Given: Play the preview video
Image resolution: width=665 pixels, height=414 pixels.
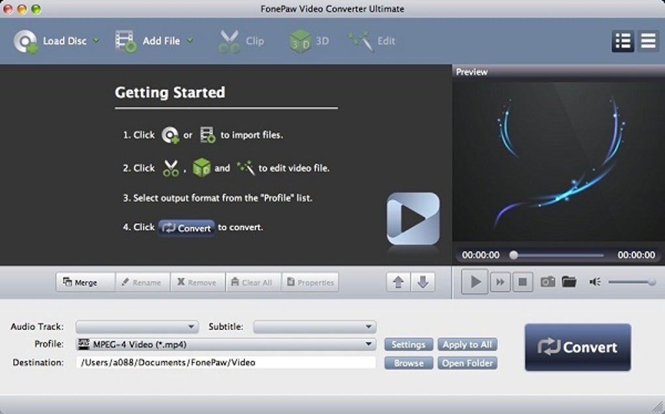Looking at the screenshot, I should click(475, 281).
